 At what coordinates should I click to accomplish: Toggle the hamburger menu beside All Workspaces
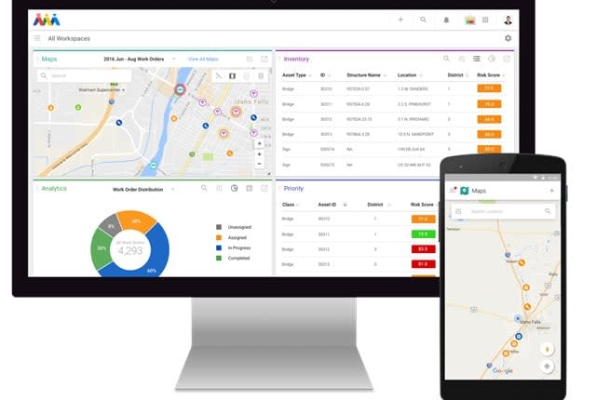37,38
